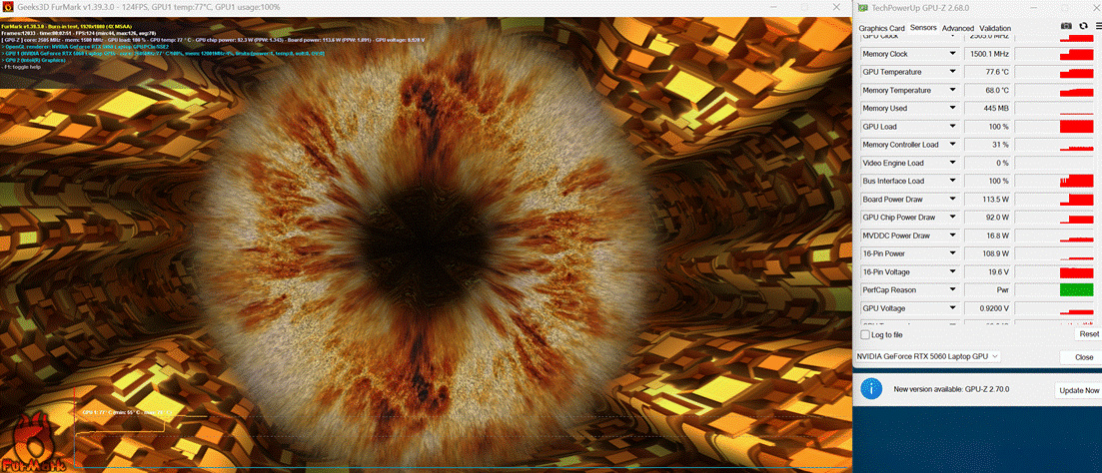Open the GPU Load sensor dropdown
Viewport: 1102px width, 473px height.
click(954, 127)
